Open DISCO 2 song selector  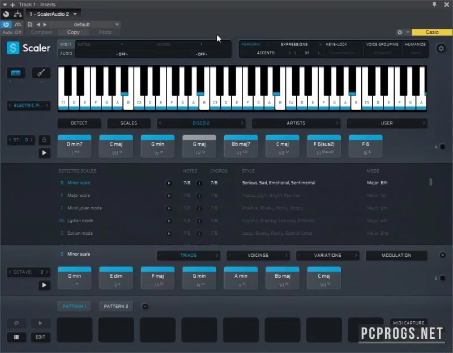tap(201, 123)
